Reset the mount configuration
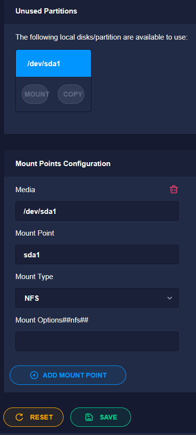The width and height of the screenshot is (196, 435). [34, 417]
